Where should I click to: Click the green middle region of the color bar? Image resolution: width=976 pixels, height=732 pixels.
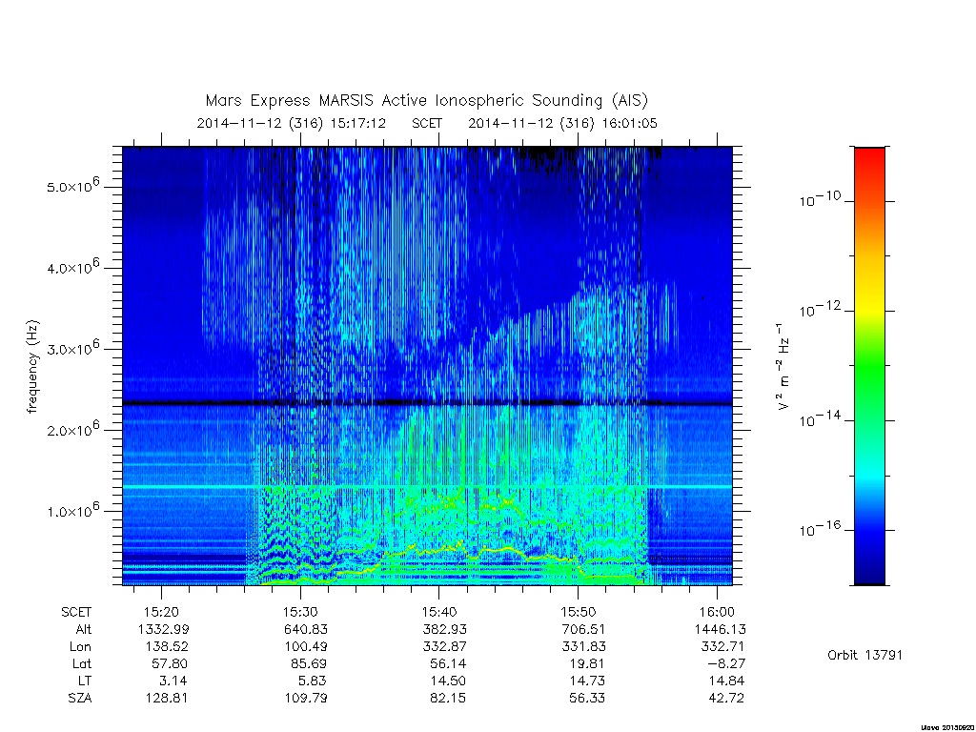click(869, 367)
